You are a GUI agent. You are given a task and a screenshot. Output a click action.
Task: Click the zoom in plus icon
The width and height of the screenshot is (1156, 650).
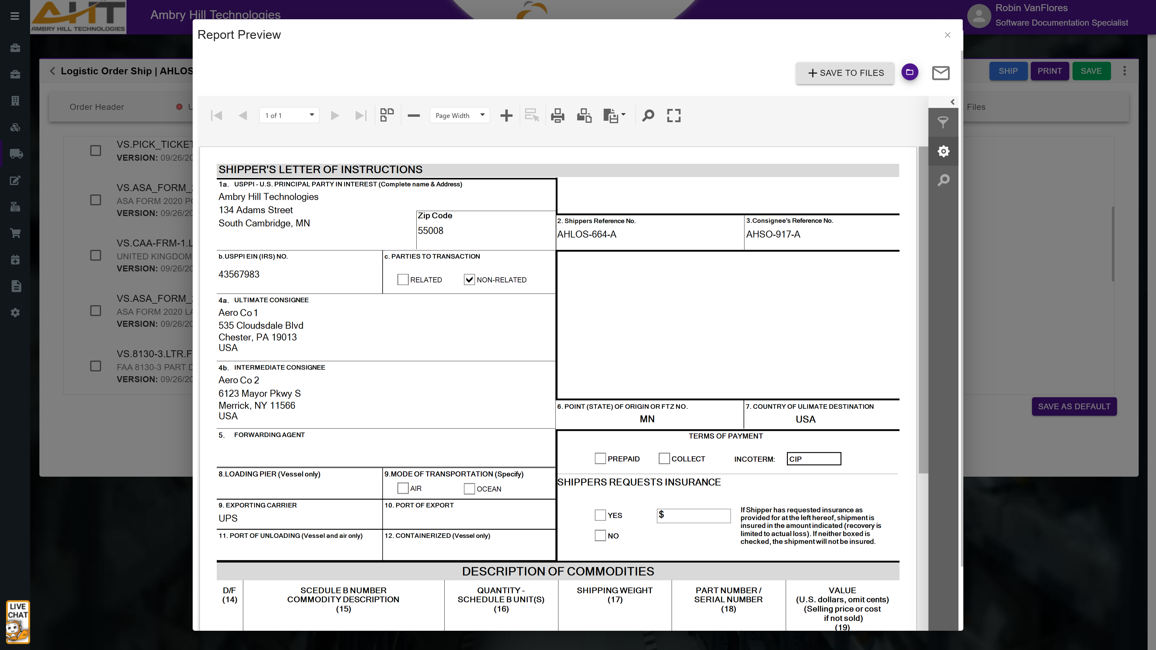click(x=506, y=116)
